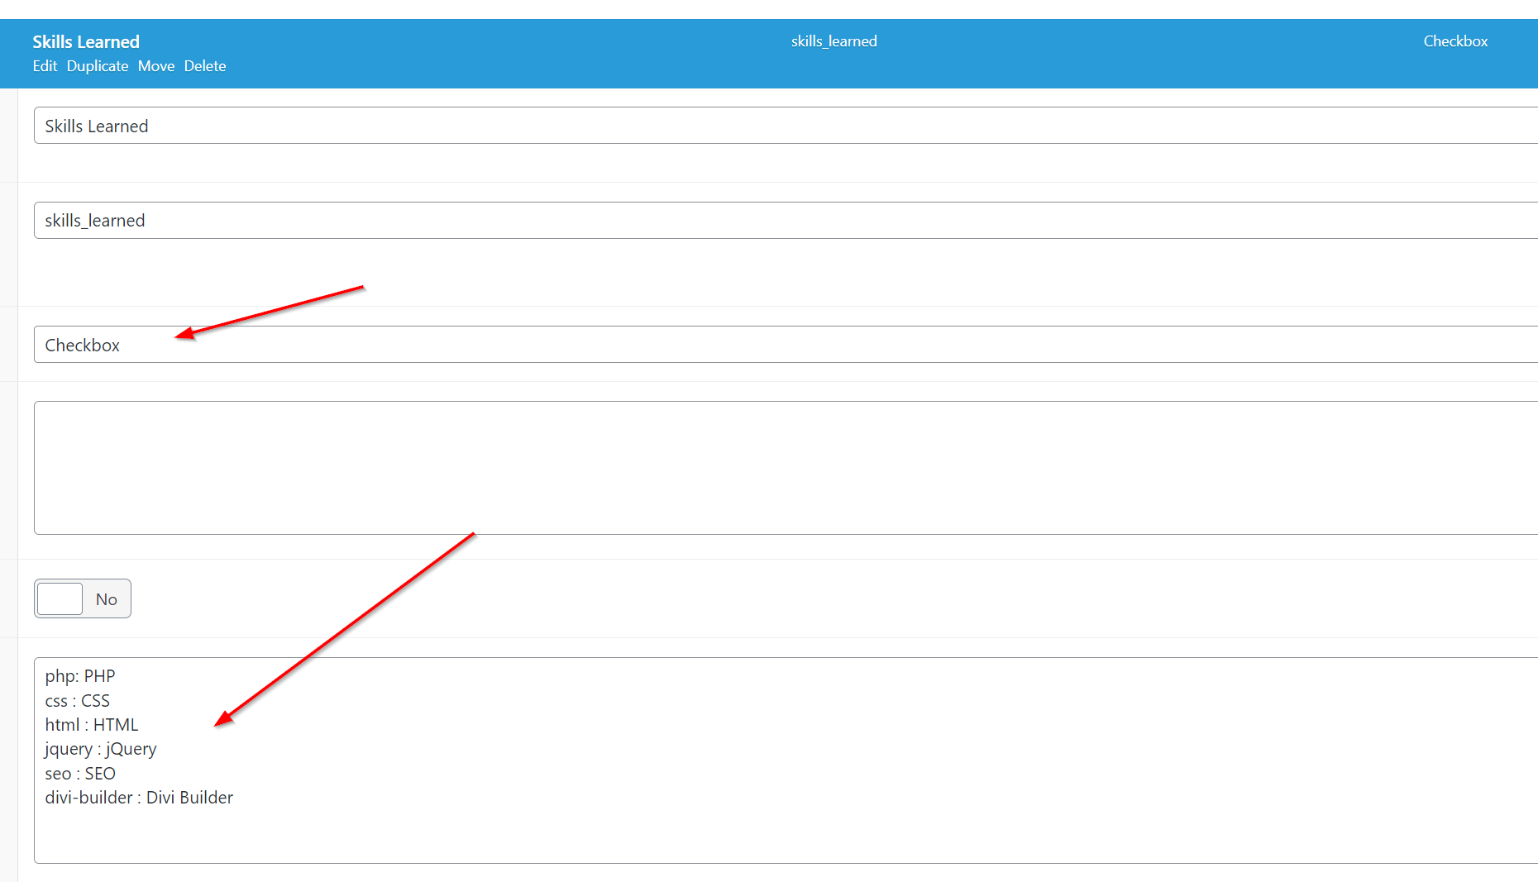This screenshot has width=1538, height=882.
Task: Click skills_learned name in blue header
Action: 833,41
